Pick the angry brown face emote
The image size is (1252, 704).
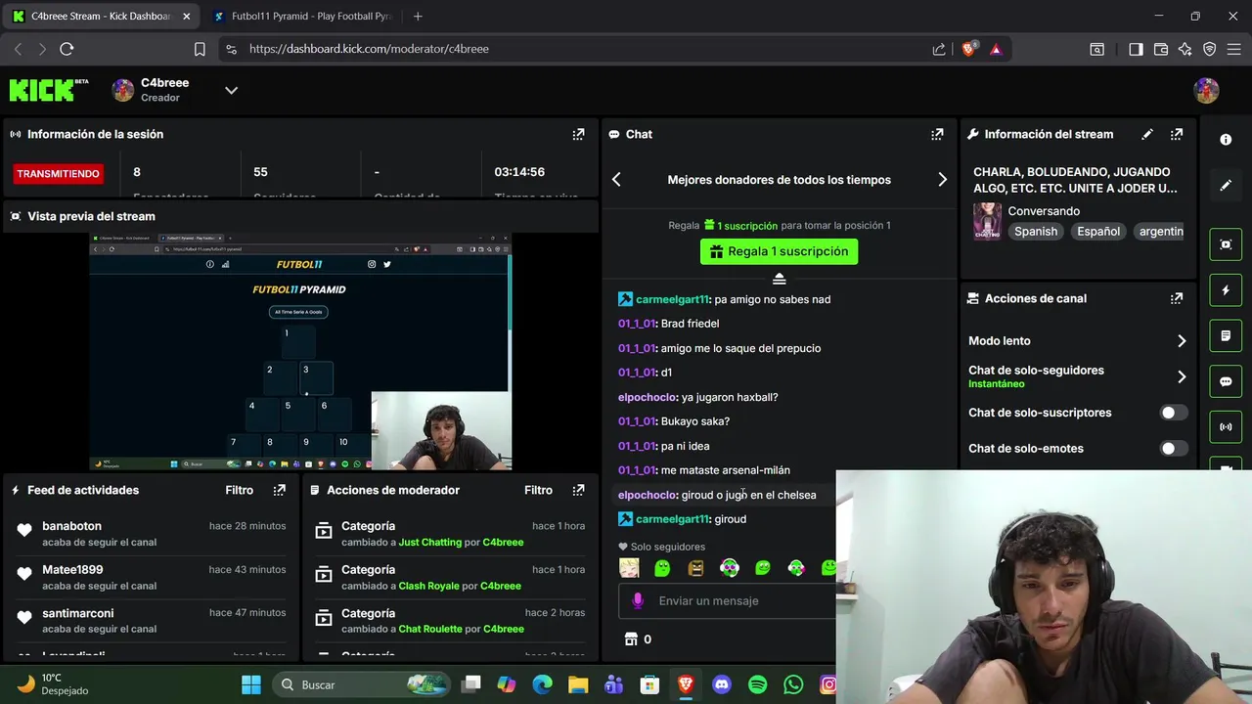click(x=695, y=567)
